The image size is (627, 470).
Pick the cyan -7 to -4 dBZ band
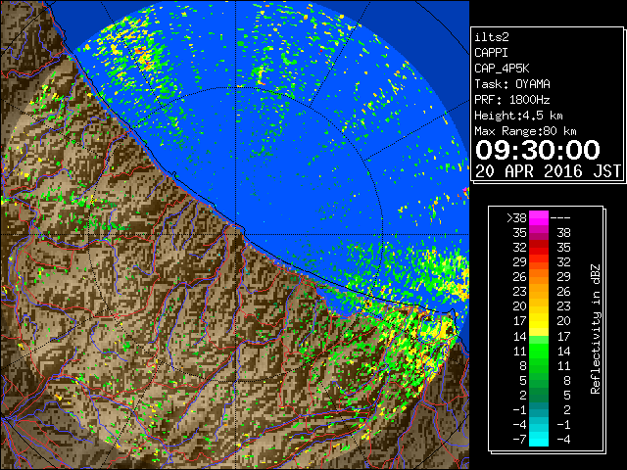click(539, 439)
